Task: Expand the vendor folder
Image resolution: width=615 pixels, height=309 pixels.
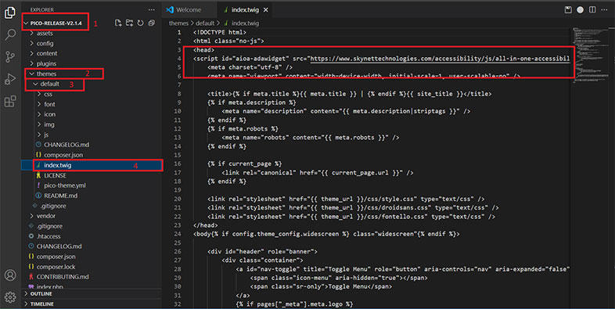Action: 46,216
